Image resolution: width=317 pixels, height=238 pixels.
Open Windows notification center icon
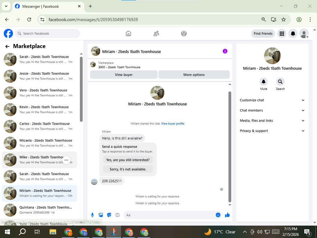coord(307,232)
